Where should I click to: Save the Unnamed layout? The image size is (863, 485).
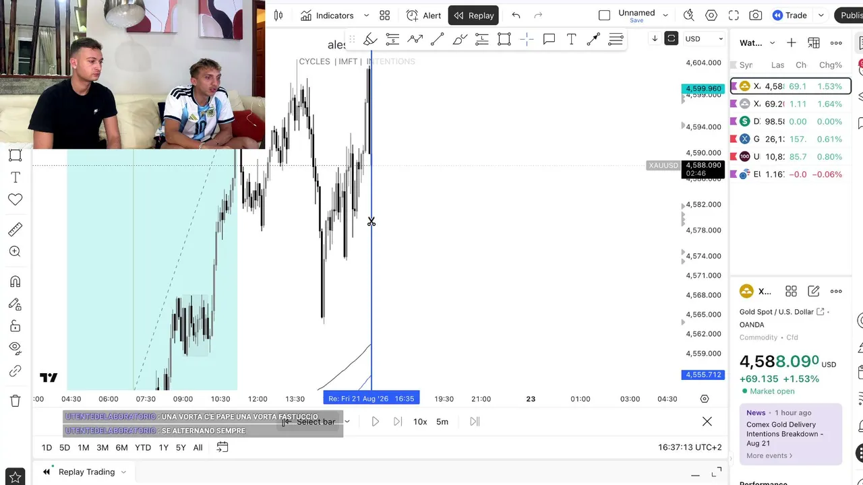[636, 21]
